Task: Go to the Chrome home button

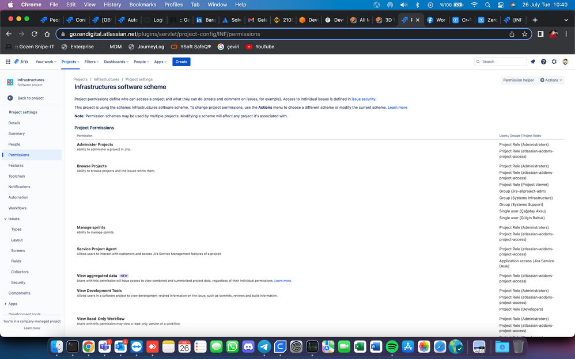Action: (47, 34)
